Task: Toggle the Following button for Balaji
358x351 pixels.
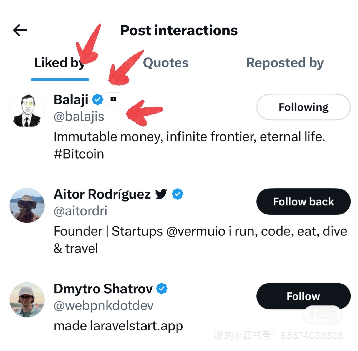Action: pos(303,107)
